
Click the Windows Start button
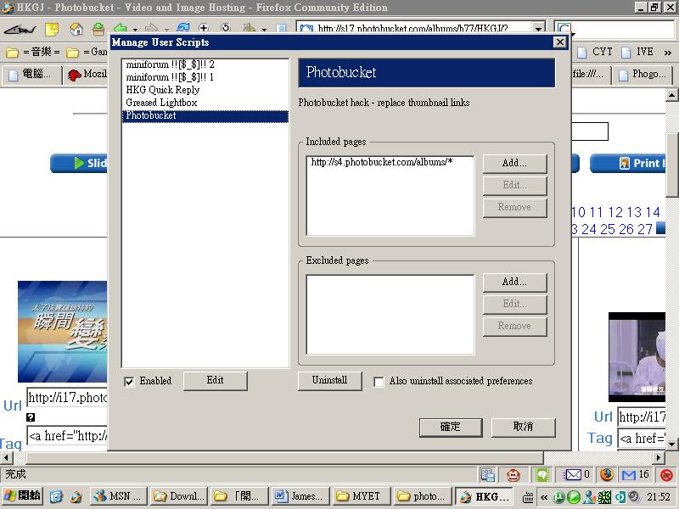(x=23, y=496)
